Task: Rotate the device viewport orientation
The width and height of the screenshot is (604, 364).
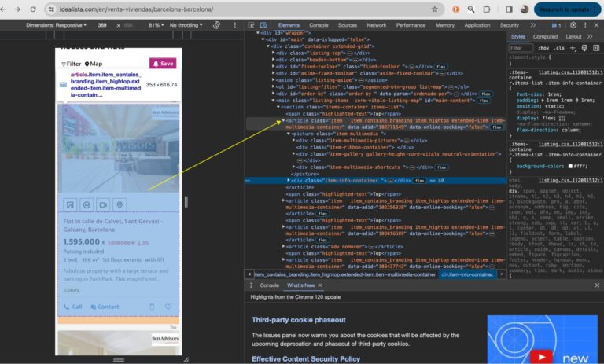Action: point(216,25)
